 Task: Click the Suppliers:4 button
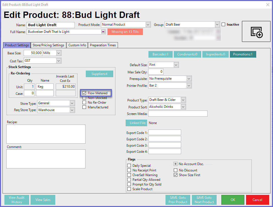point(99,74)
